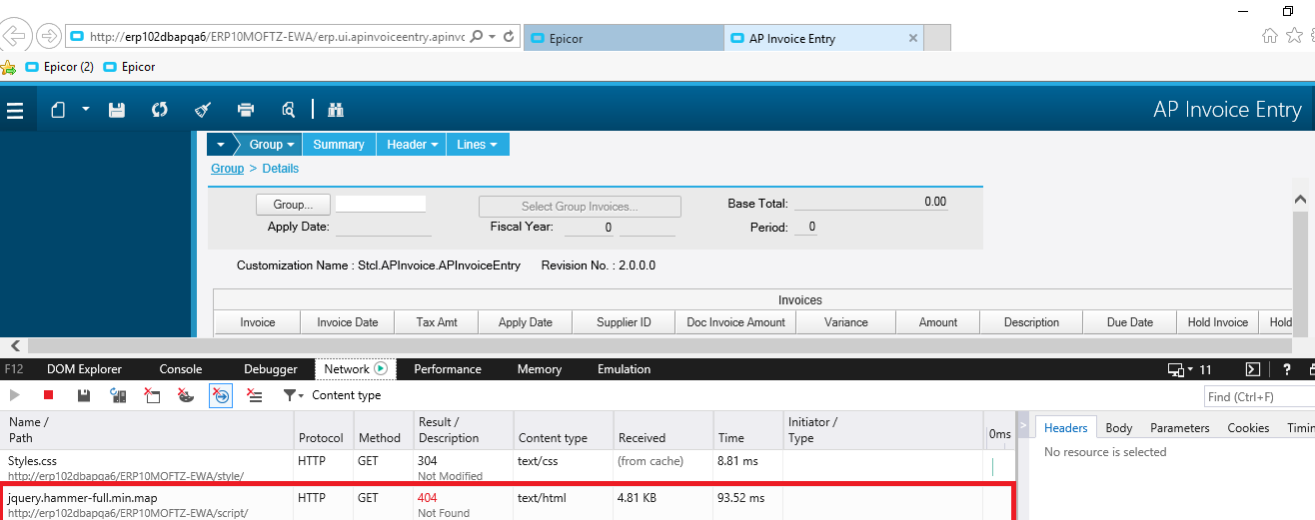
Task: Open the Performance tab
Action: [448, 369]
